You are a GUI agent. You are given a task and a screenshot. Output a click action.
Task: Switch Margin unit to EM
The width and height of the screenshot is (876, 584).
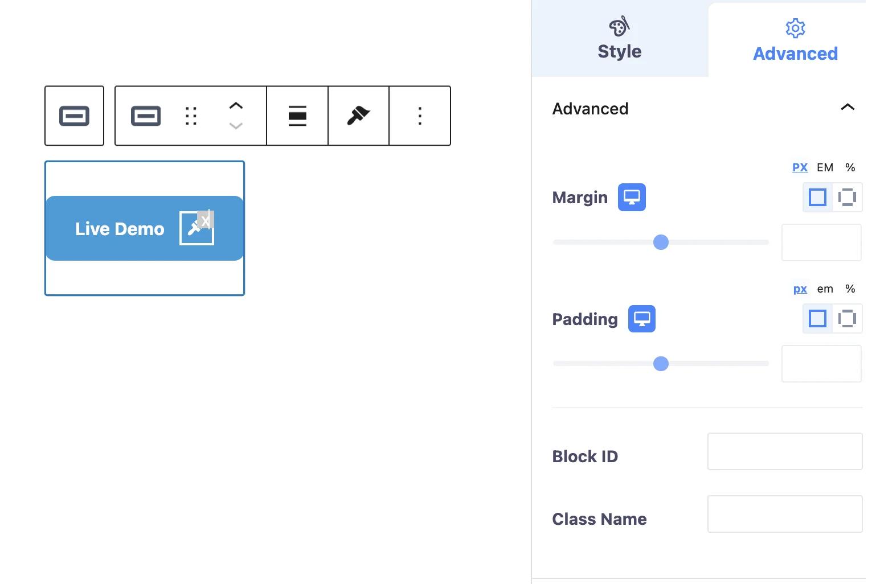click(x=825, y=167)
